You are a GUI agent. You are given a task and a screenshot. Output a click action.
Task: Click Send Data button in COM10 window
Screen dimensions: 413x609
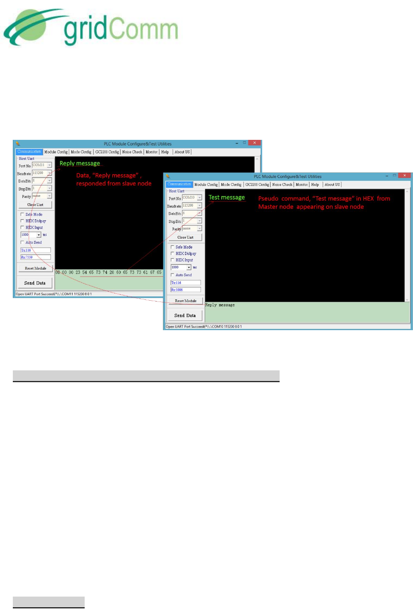point(185,316)
